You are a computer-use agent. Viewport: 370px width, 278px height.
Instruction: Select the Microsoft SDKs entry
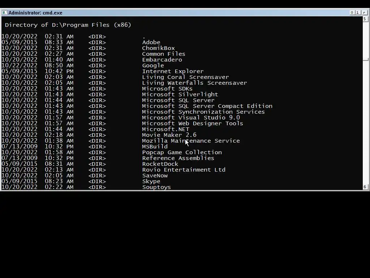pyautogui.click(x=167, y=89)
